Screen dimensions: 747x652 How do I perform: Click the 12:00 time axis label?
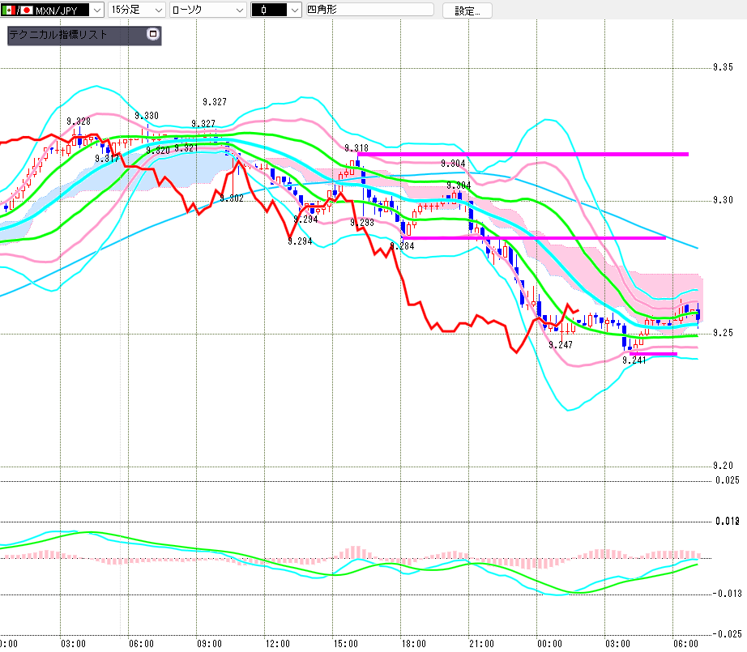[277, 644]
